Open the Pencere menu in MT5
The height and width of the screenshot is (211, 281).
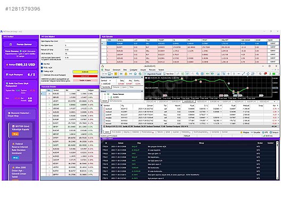[x=152, y=70]
